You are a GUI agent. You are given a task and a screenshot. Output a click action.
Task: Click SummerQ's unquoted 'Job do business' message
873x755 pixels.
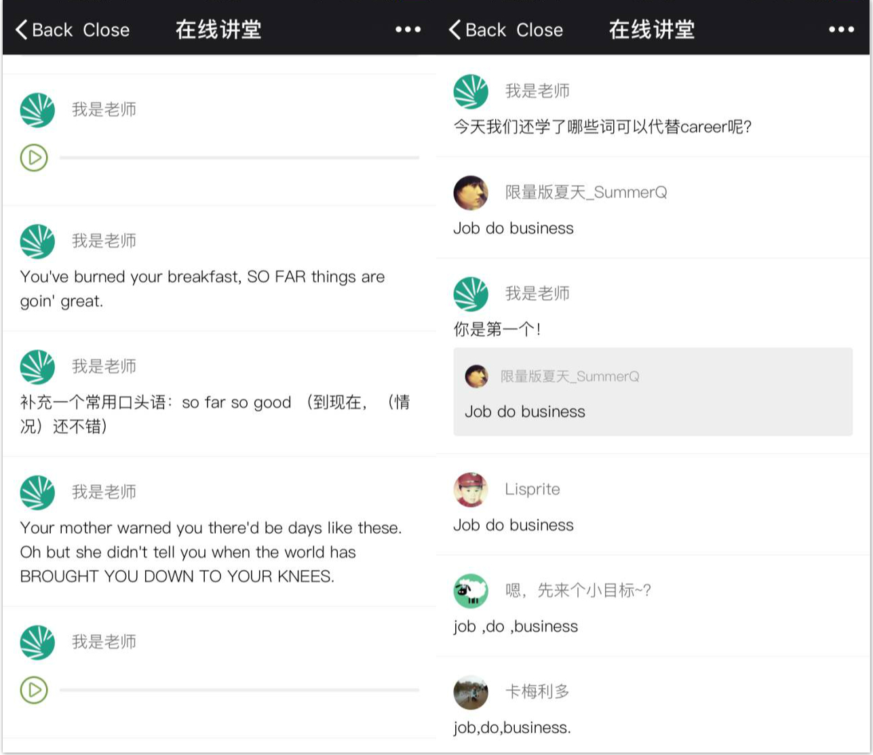513,229
